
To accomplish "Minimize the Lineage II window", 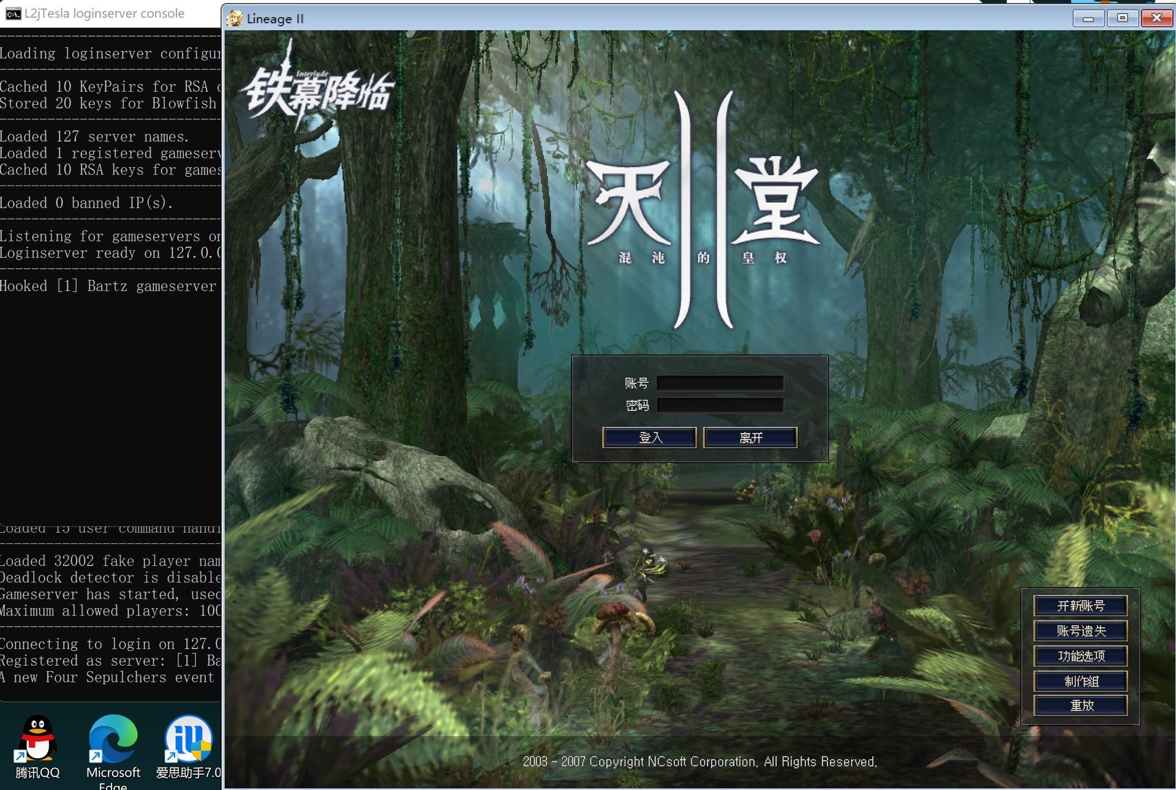I will pyautogui.click(x=1088, y=18).
